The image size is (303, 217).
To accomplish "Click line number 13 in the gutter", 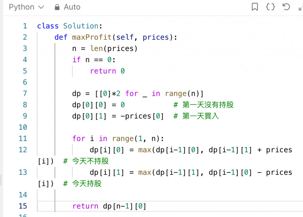I will pos(23,172).
